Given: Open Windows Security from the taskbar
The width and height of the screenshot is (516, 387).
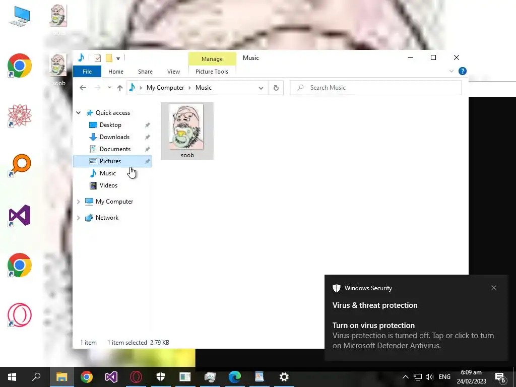Looking at the screenshot, I should (161, 377).
